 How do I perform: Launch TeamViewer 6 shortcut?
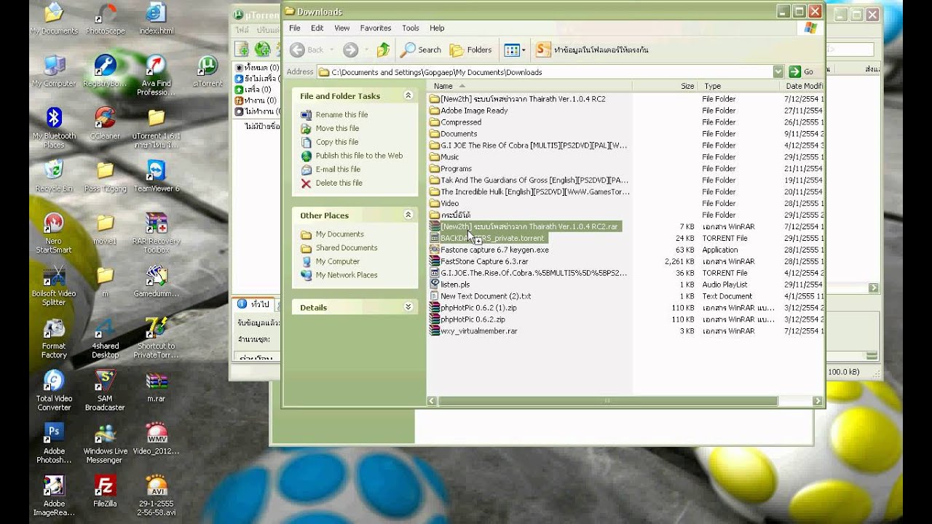click(157, 176)
